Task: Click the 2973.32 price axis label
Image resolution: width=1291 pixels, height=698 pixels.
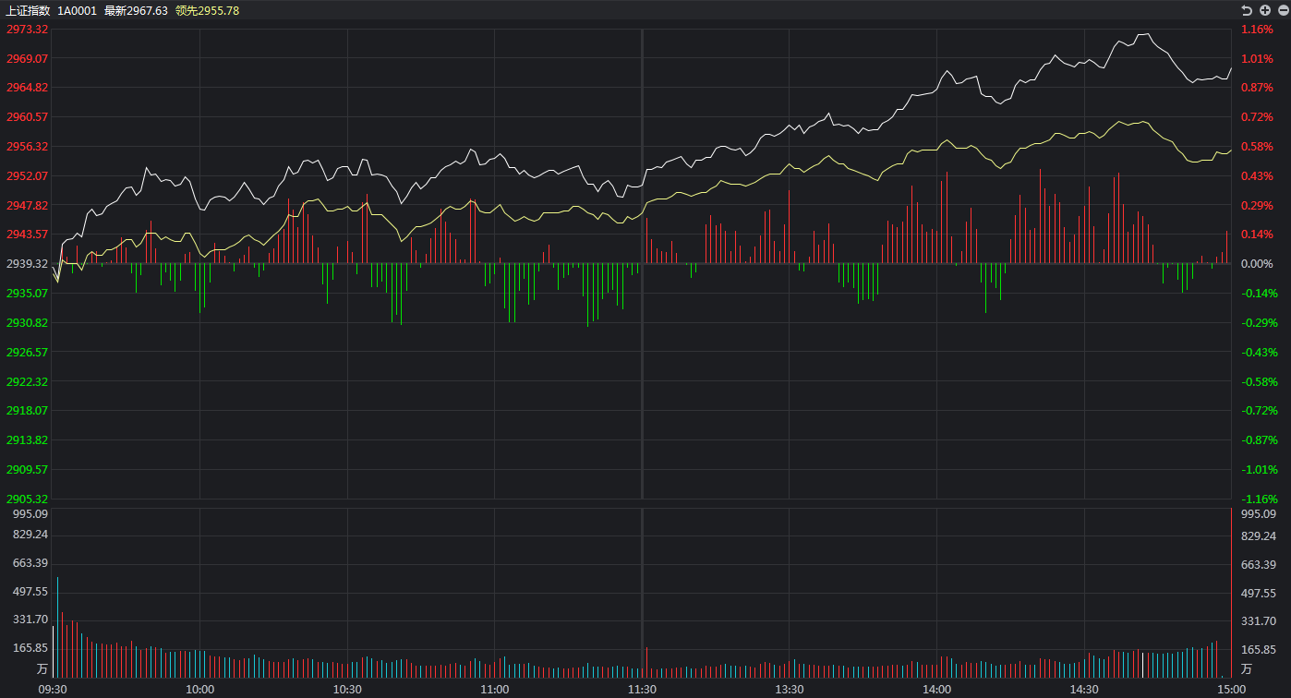Action: pyautogui.click(x=28, y=29)
